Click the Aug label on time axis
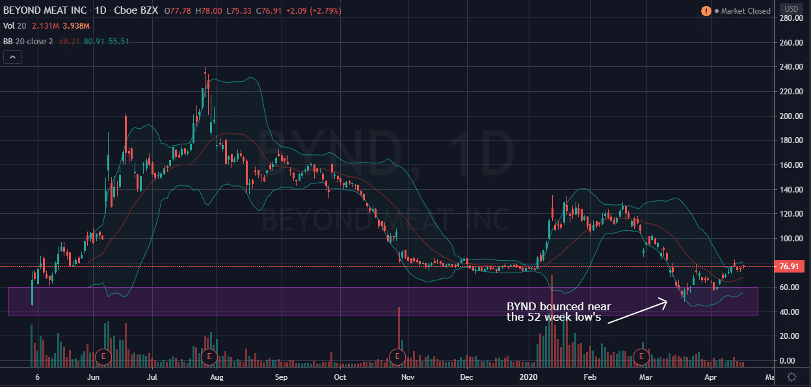Screen dimensions: 811x387 click(x=217, y=377)
